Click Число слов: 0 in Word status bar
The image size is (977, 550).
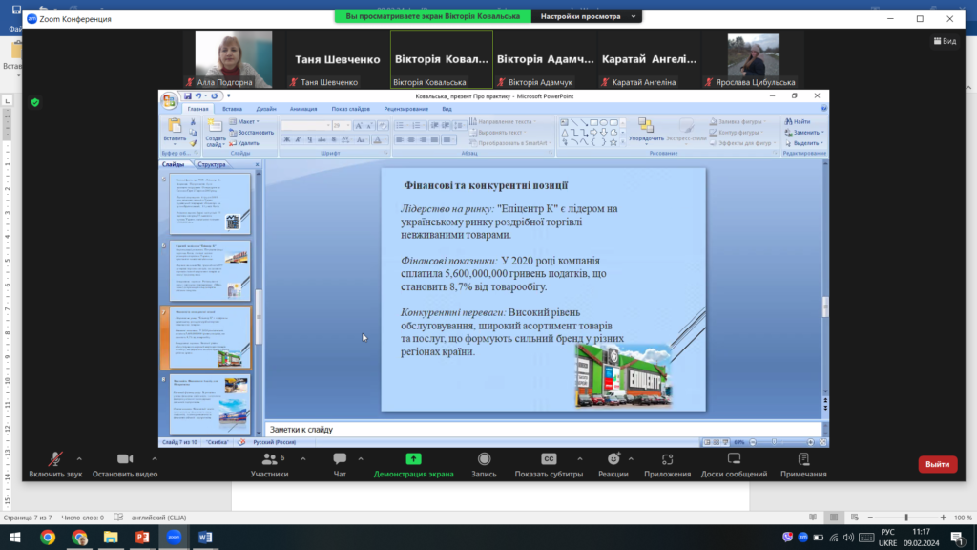tap(83, 518)
